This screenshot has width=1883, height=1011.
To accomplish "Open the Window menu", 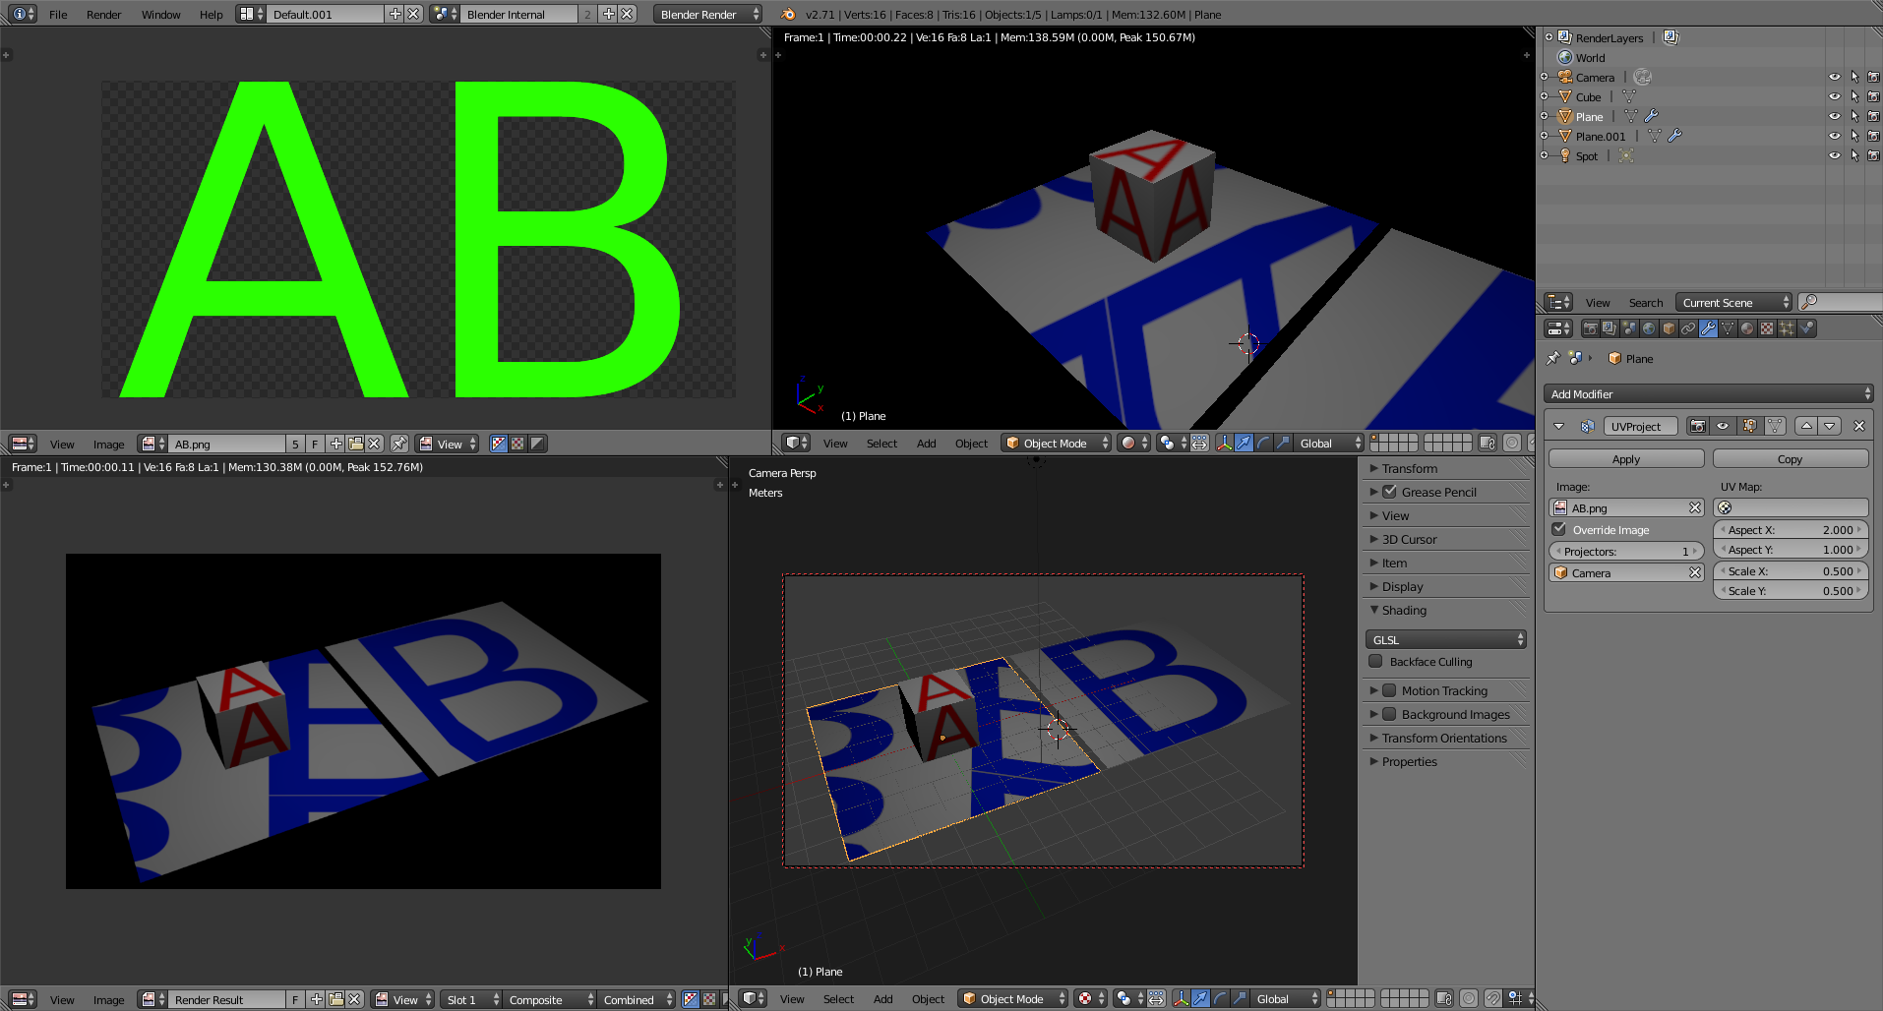I will [160, 14].
